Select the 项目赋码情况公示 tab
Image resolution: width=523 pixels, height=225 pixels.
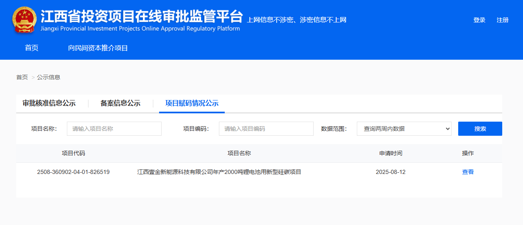192,103
